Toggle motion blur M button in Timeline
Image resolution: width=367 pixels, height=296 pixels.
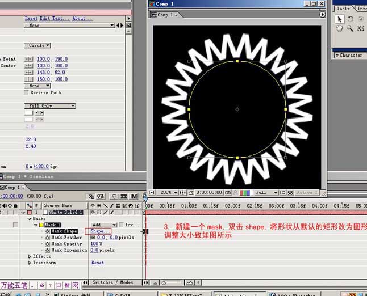134,196
